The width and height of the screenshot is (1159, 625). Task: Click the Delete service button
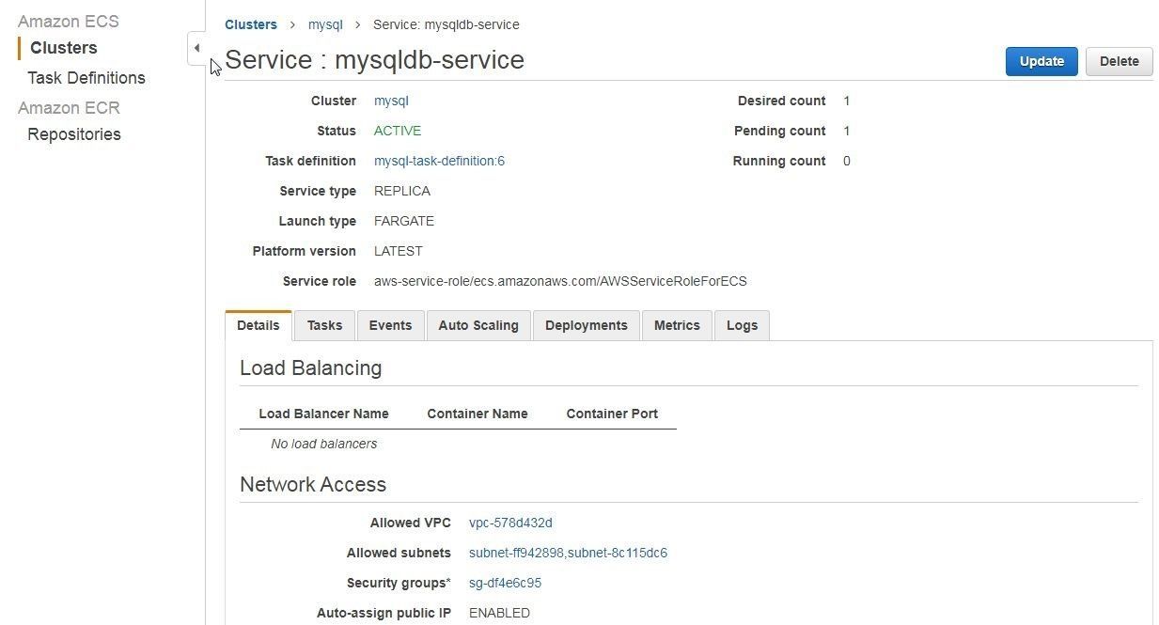(1120, 61)
